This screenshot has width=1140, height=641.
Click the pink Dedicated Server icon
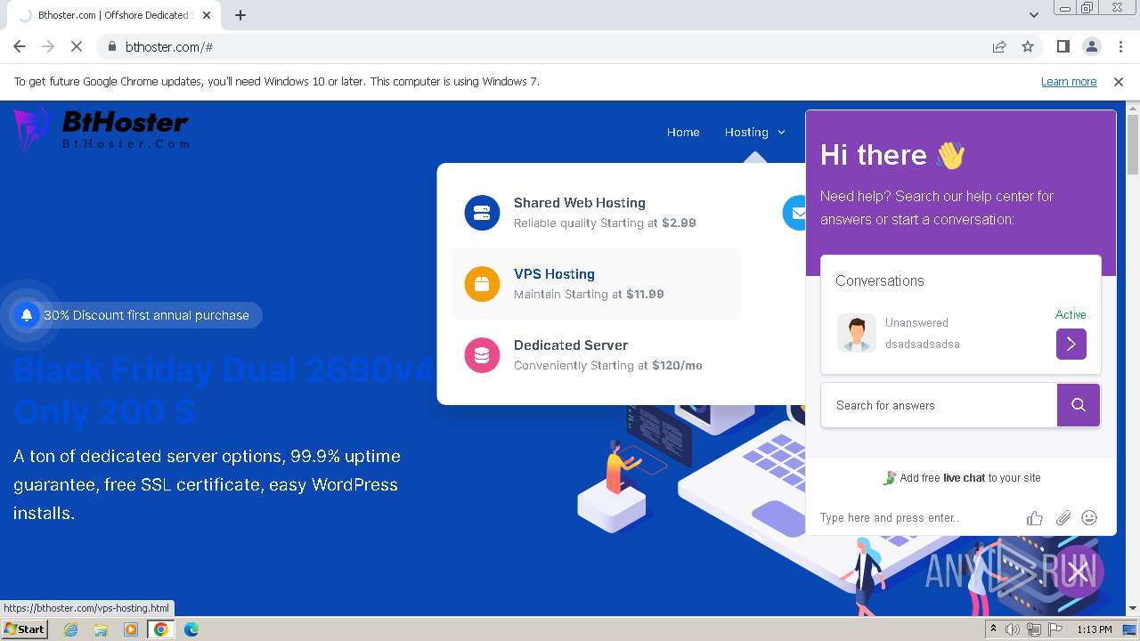coord(482,355)
